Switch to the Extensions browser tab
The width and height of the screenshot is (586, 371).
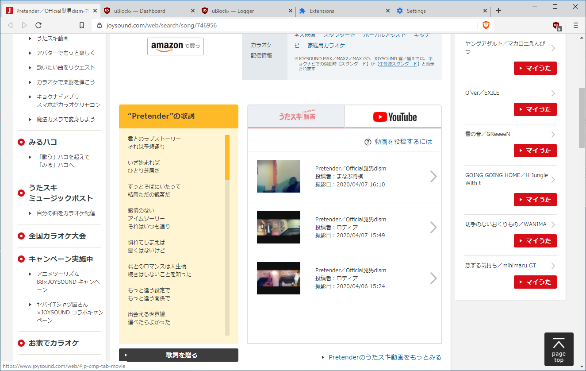[344, 11]
